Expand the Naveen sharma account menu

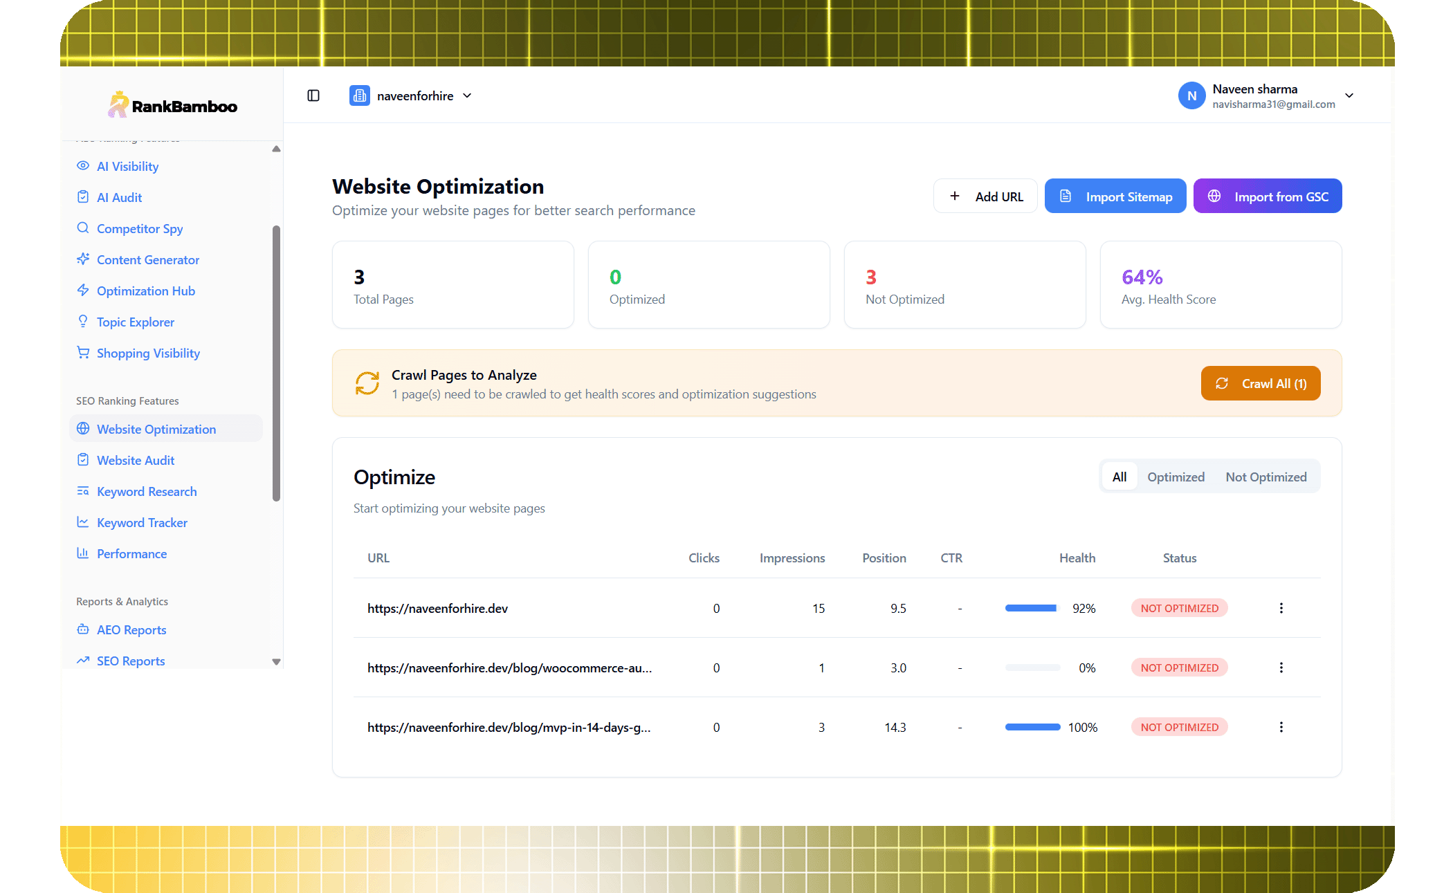click(1349, 95)
